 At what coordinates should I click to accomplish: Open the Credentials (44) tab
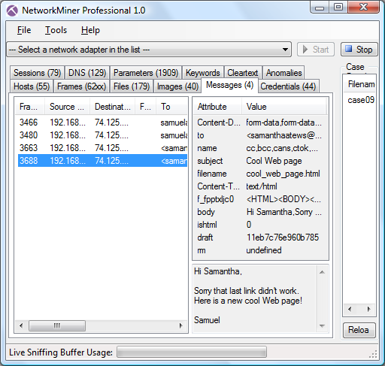(x=288, y=86)
